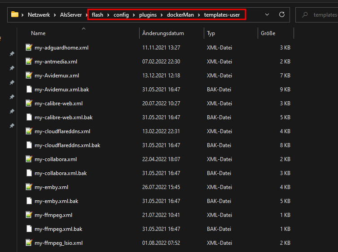Select the file name my-emby.xml.bak
The image size is (338, 252).
point(56,201)
